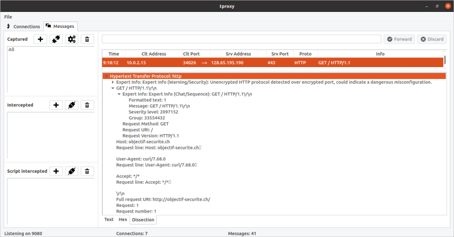Sort by the Clt Port column header
454x237 pixels.
pos(191,54)
